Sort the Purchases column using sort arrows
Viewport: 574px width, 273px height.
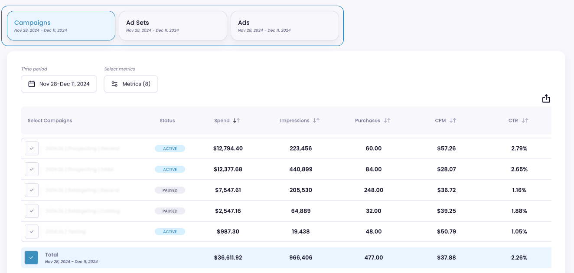[388, 121]
